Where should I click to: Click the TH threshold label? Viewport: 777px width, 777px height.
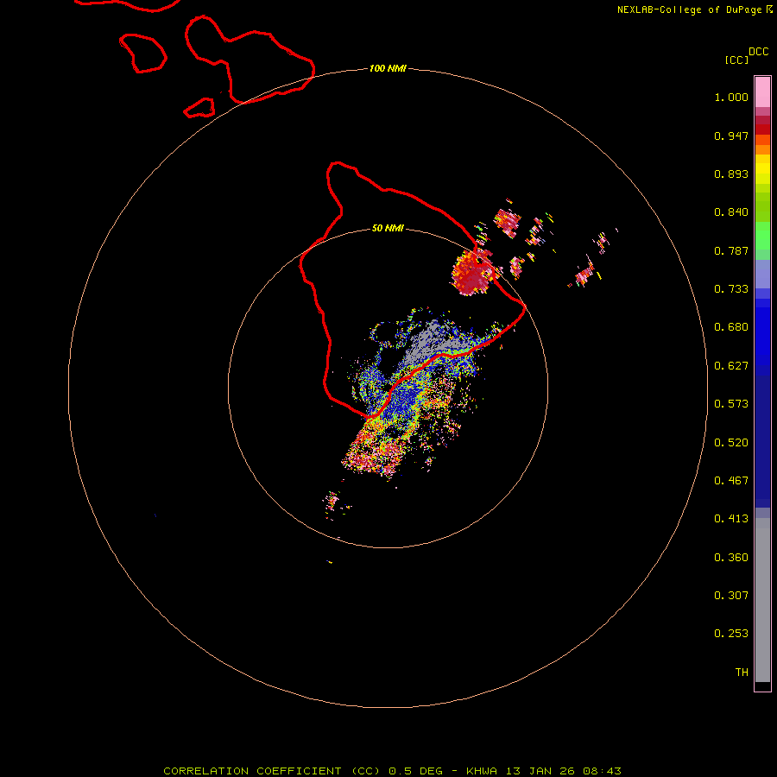(x=742, y=673)
